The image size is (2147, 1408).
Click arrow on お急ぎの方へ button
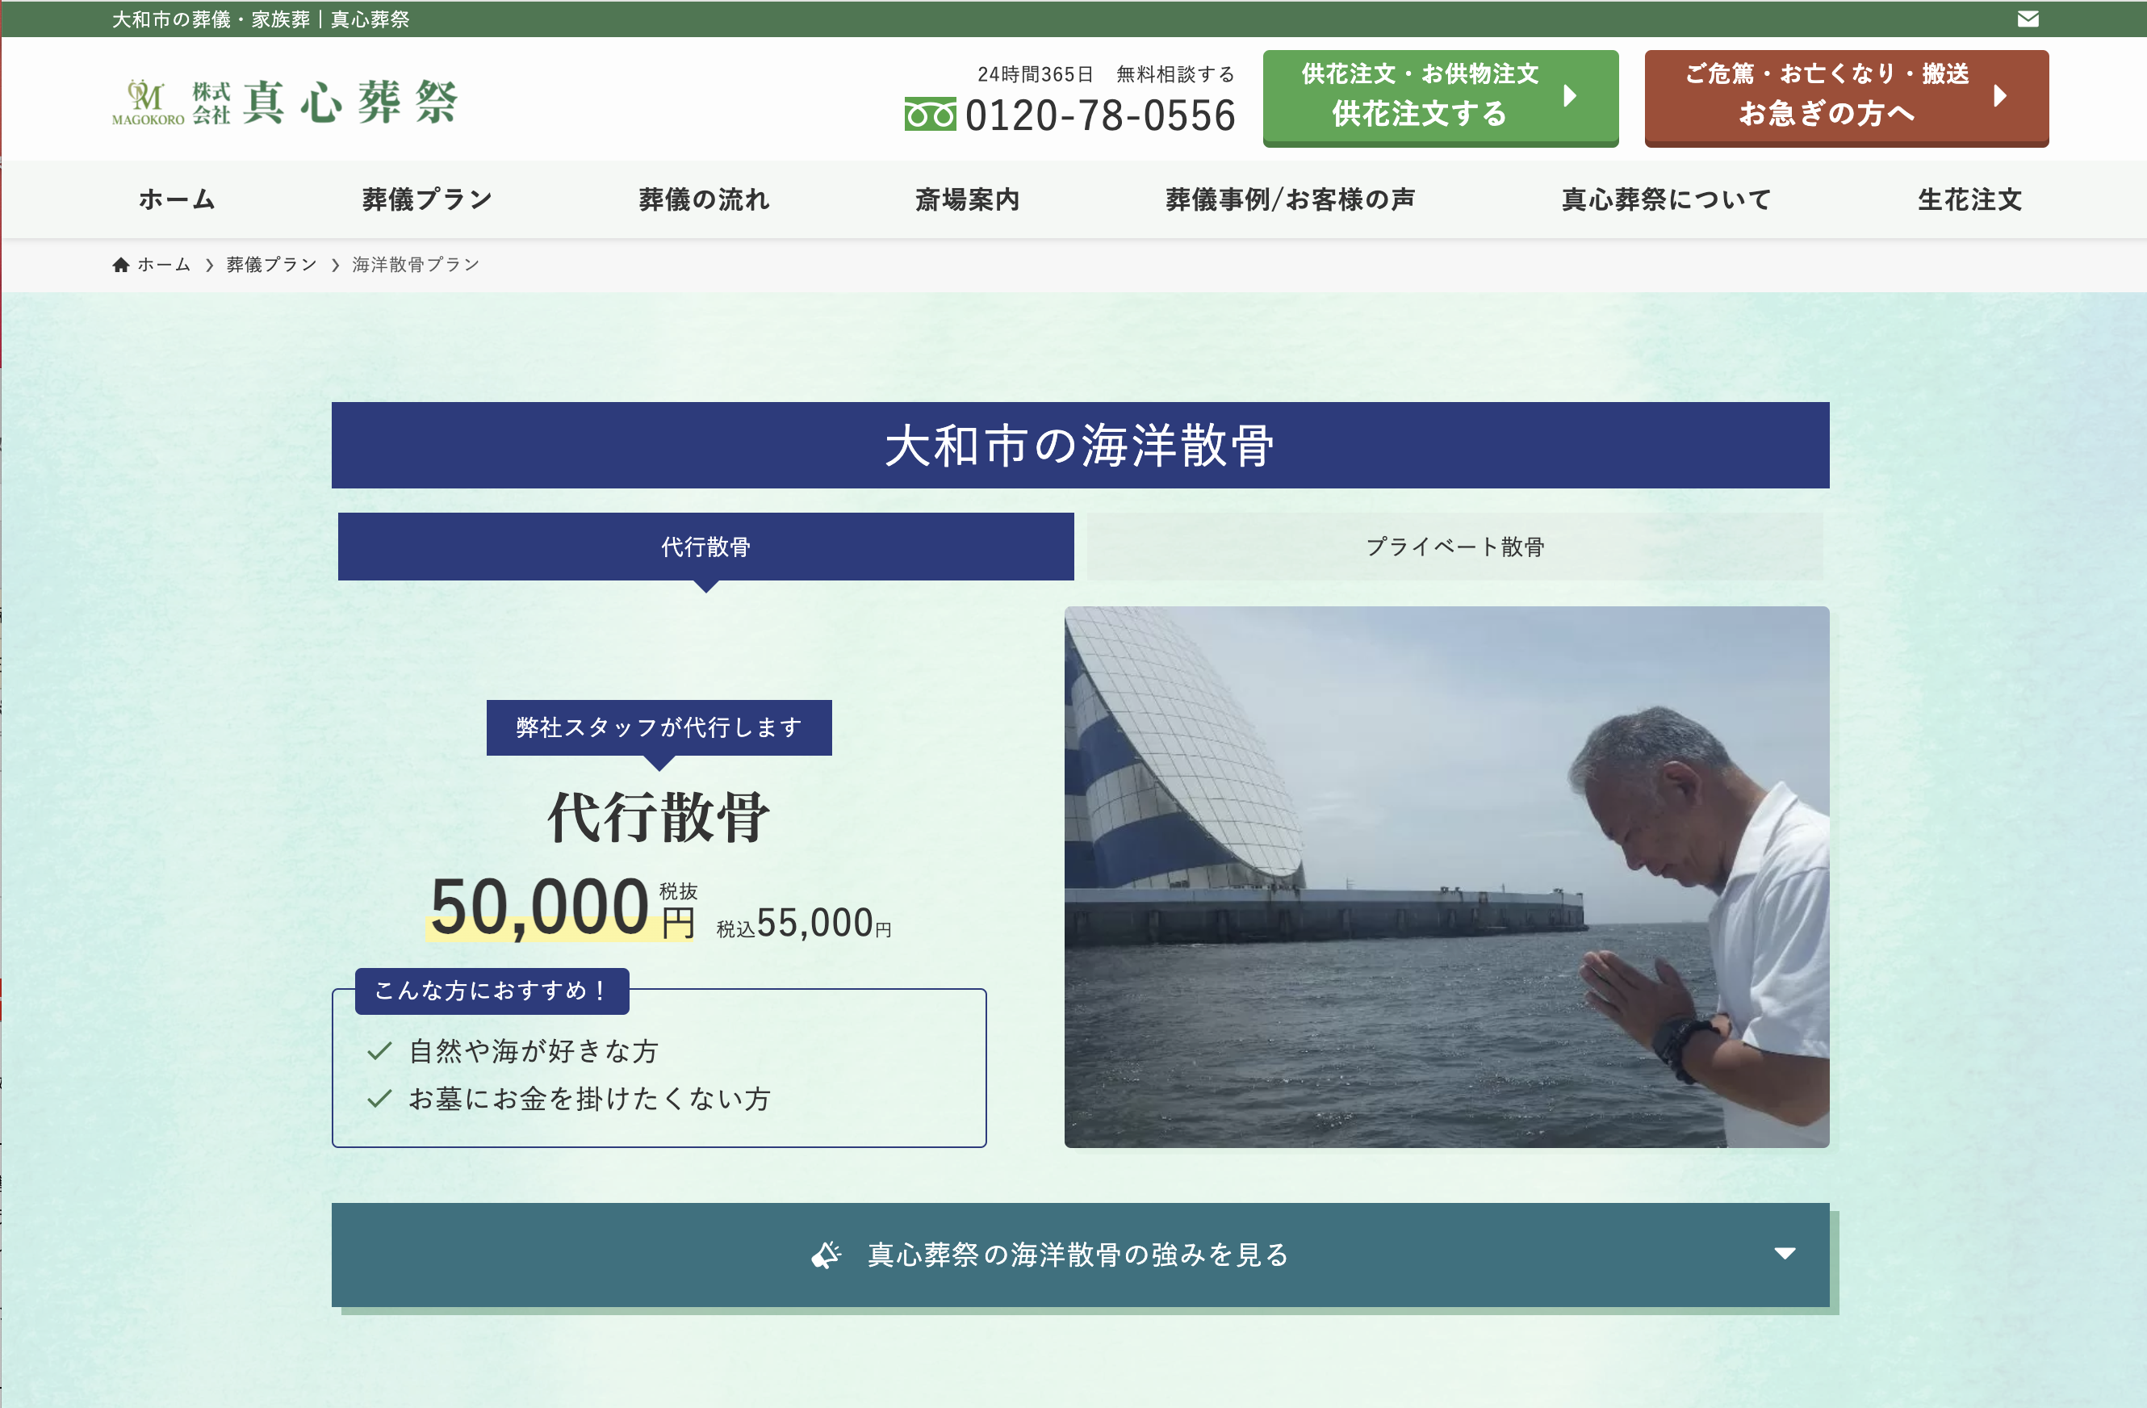[2001, 96]
